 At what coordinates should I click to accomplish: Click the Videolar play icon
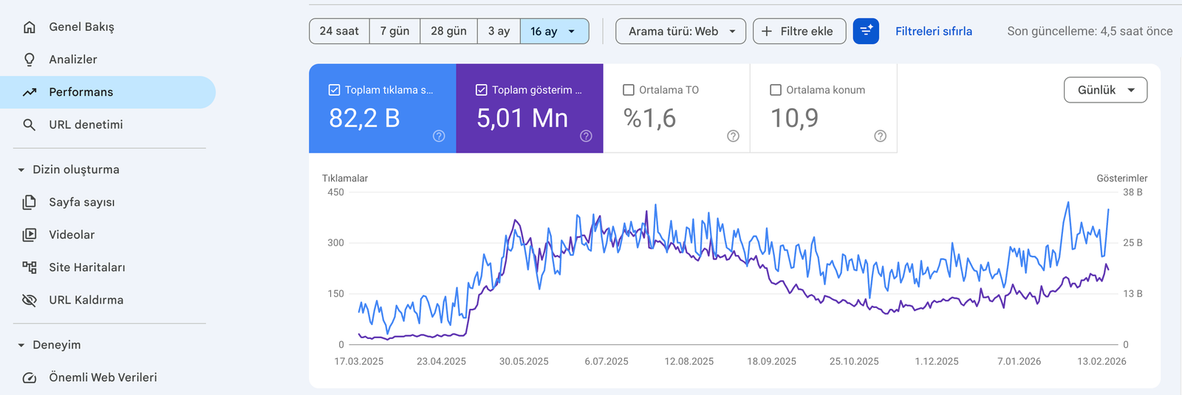[x=30, y=235]
